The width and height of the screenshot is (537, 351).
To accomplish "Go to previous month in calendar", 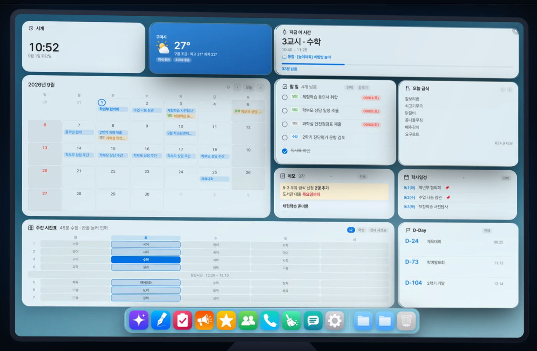I will (238, 87).
